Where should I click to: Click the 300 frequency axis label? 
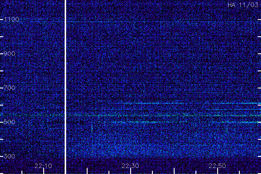9,156
